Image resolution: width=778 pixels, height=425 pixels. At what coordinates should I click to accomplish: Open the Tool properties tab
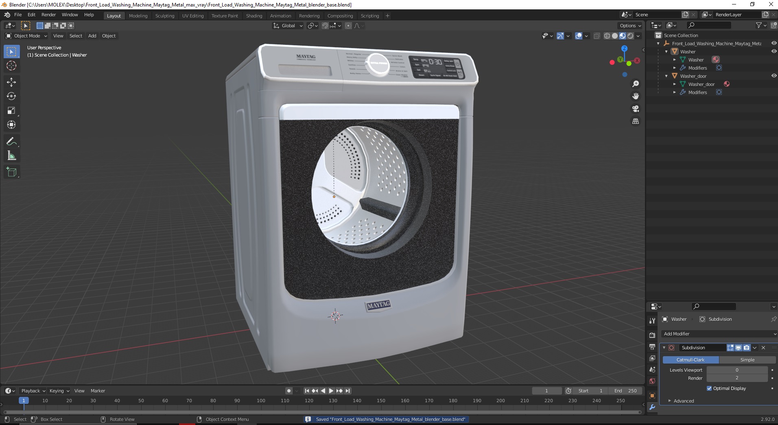(x=652, y=321)
